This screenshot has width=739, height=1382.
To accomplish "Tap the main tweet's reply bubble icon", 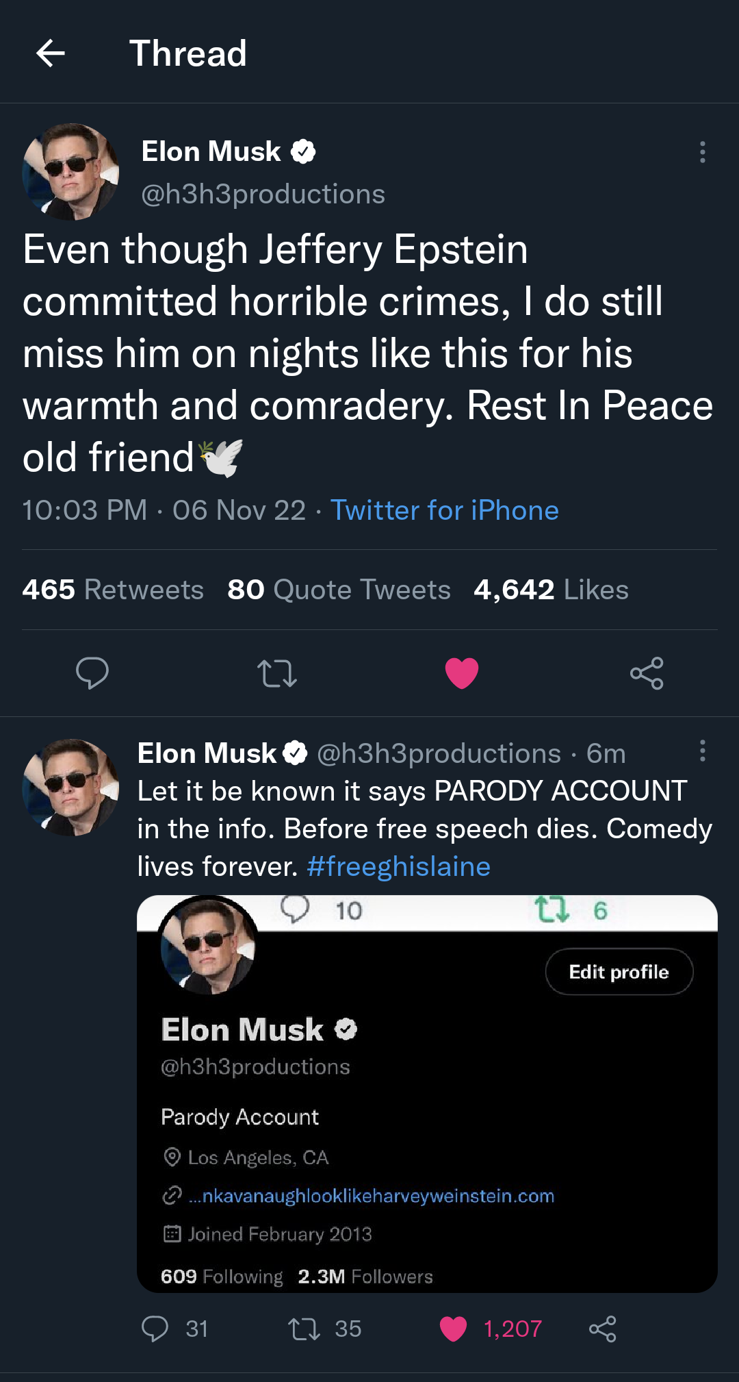I will pyautogui.click(x=92, y=673).
